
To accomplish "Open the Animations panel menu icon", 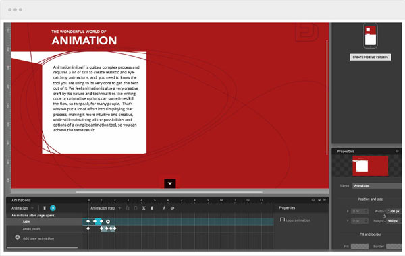I will tap(325, 200).
